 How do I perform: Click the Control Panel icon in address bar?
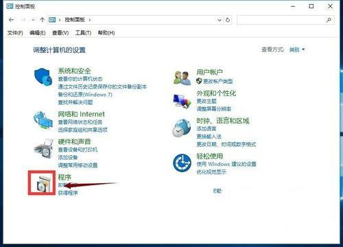pos(52,20)
